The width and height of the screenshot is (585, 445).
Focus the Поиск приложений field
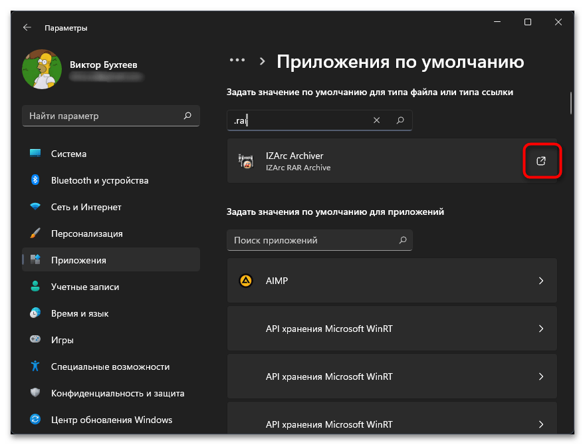(320, 240)
